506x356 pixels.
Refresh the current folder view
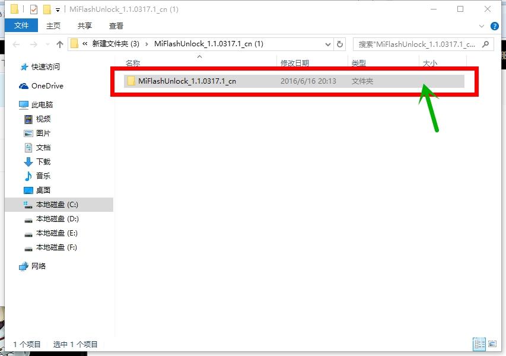coord(340,44)
